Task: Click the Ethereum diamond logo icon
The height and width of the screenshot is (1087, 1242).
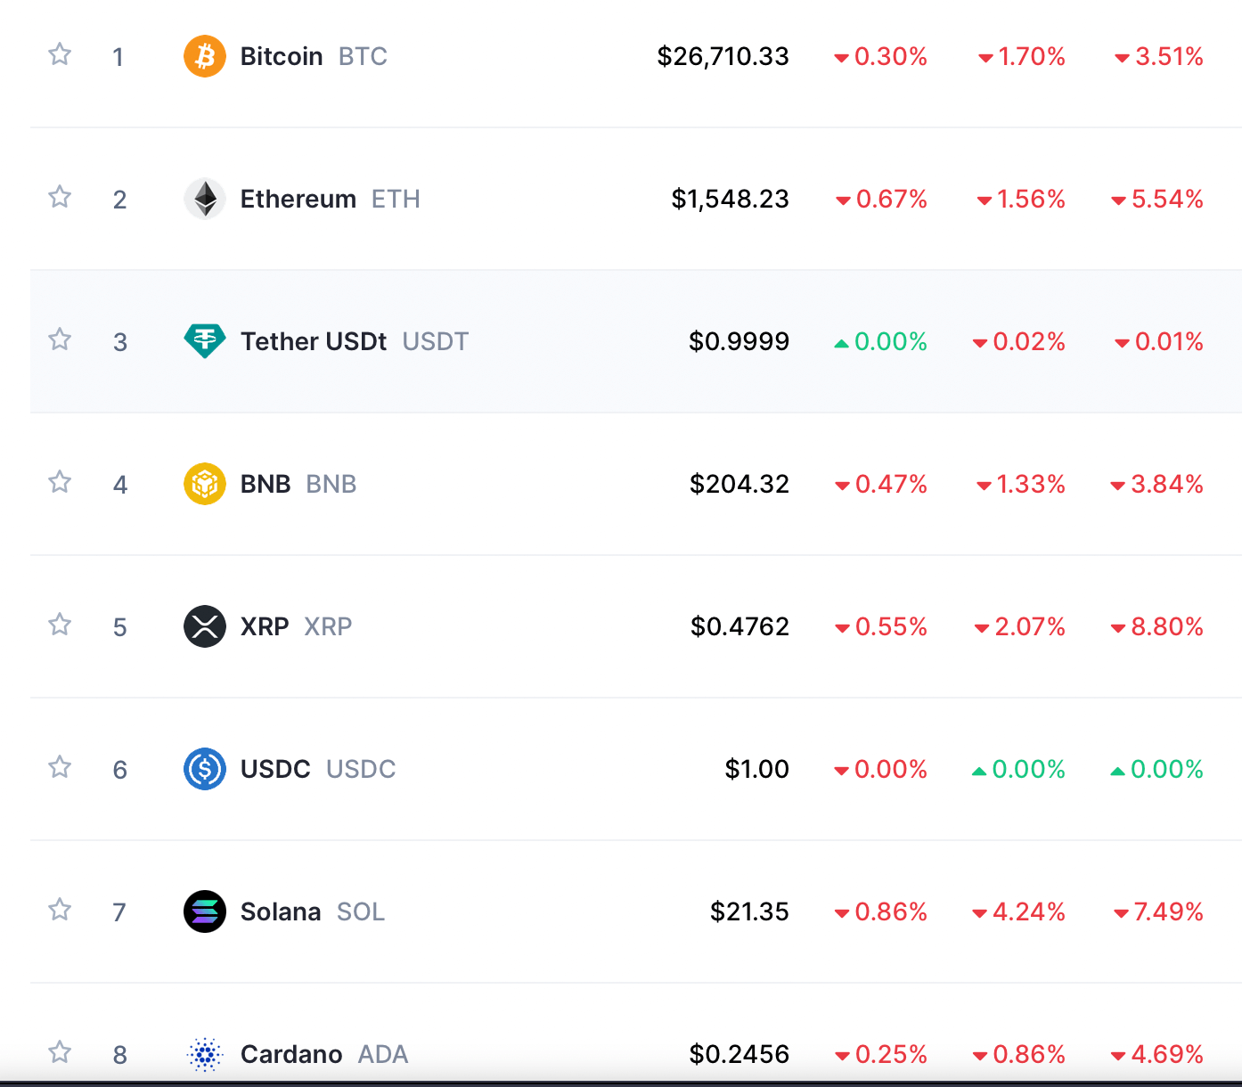Action: click(x=205, y=199)
